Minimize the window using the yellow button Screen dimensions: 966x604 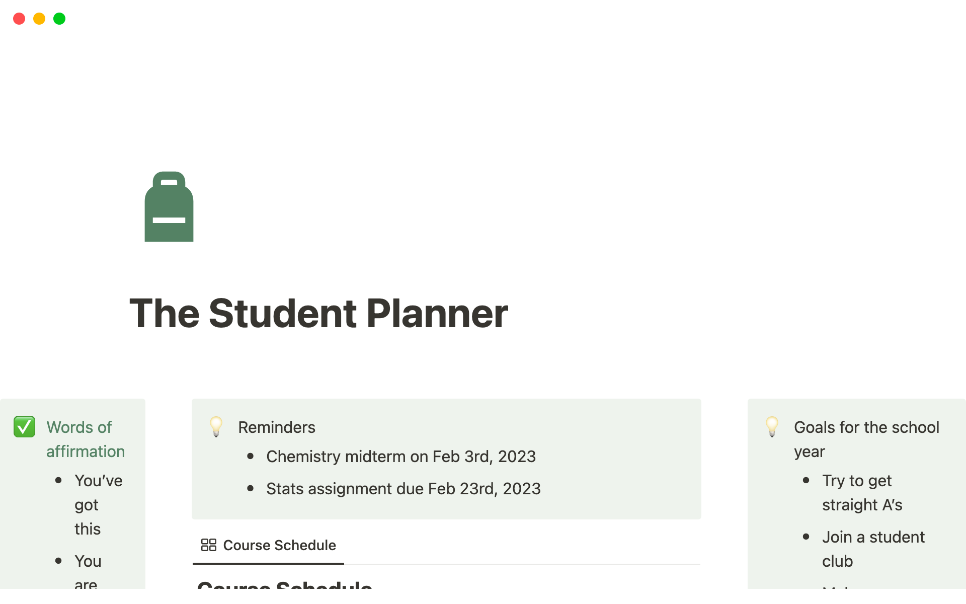(x=39, y=19)
